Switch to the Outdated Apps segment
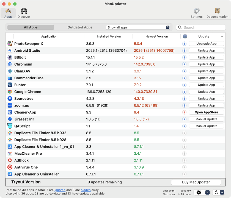 click(x=80, y=27)
